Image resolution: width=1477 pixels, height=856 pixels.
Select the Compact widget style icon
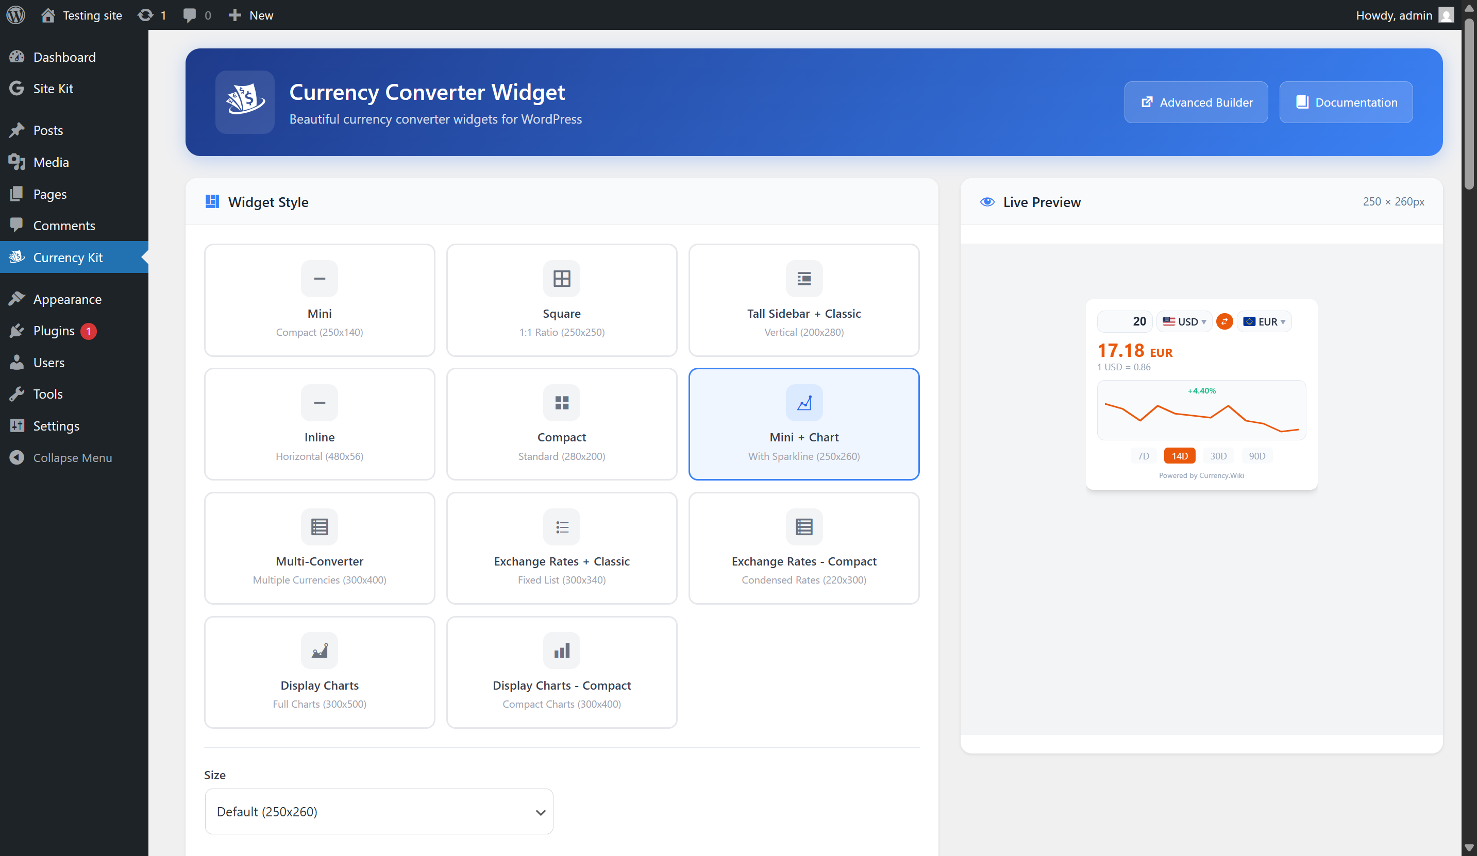coord(561,403)
